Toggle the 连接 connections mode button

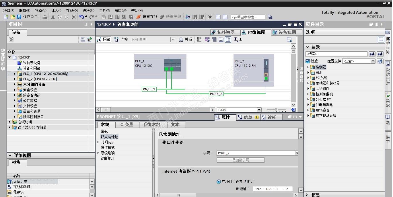click(121, 40)
